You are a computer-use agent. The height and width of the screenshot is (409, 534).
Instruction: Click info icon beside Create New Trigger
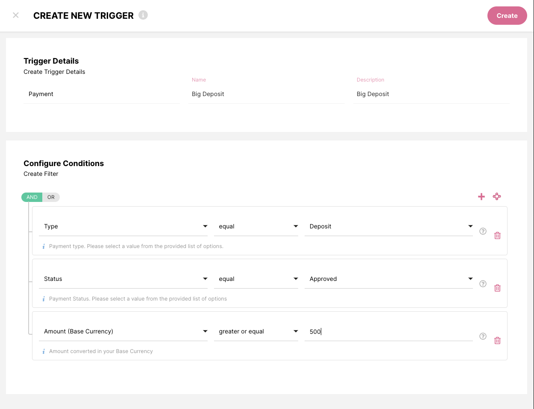(x=143, y=15)
